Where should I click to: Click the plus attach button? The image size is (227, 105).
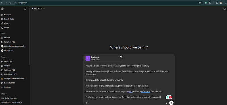pos(87,103)
